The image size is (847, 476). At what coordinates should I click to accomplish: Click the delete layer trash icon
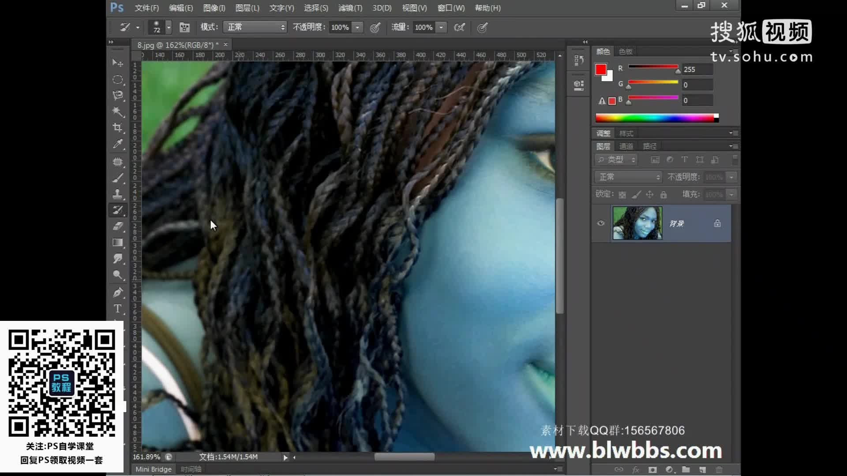719,469
